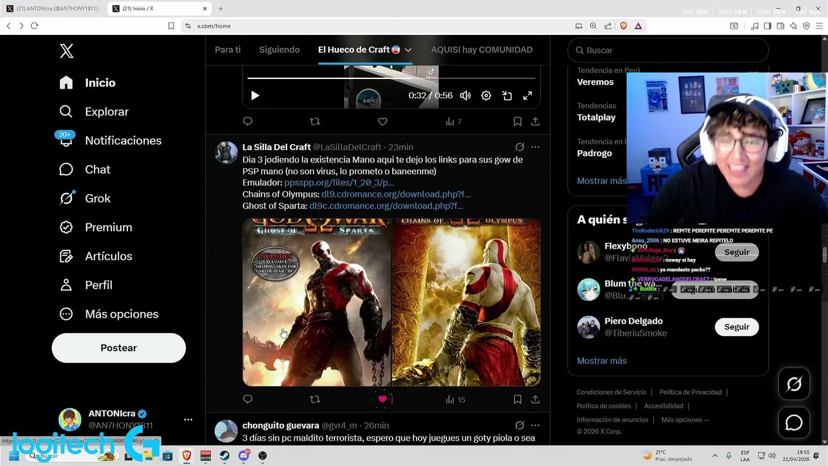Show more follow suggestions Mostrar más
Screen dimensions: 828x466
(x=602, y=361)
